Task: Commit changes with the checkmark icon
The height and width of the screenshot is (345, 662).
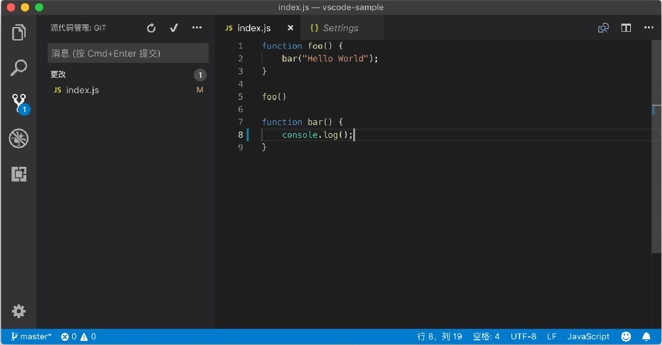Action: tap(174, 28)
